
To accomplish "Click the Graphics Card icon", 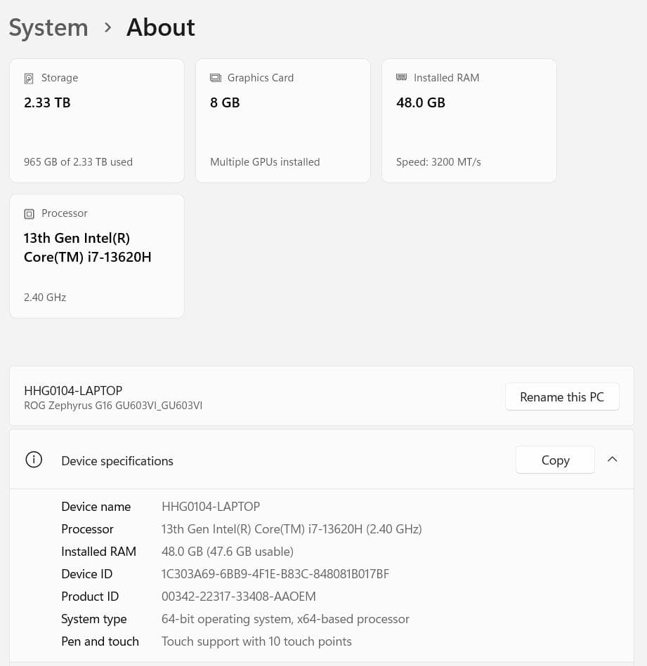I will (215, 78).
